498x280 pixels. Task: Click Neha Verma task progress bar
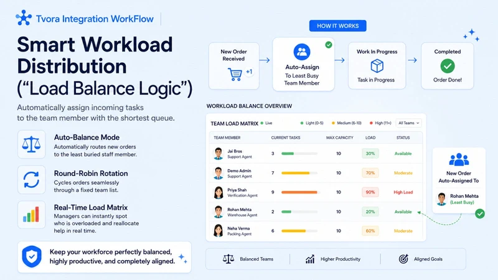pyautogui.click(x=299, y=231)
